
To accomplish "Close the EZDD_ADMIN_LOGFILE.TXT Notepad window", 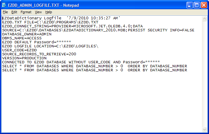I will tap(204, 5).
